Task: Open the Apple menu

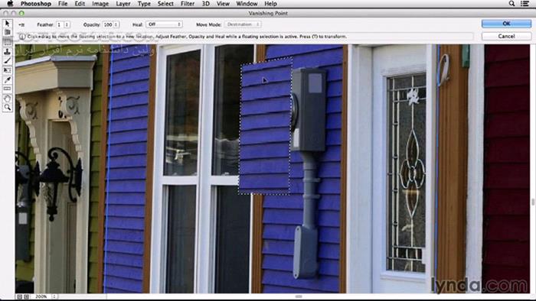Action: pyautogui.click(x=10, y=3)
